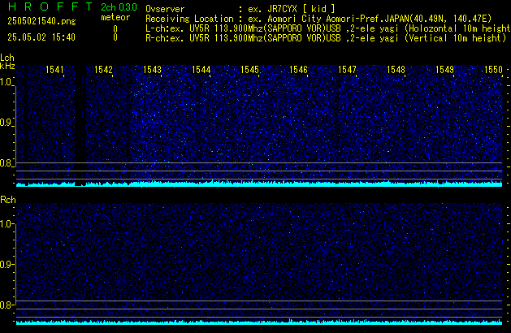The height and width of the screenshot is (333, 511).
Task: Click the date stamp 25.05.02 15:40
Action: pos(41,37)
